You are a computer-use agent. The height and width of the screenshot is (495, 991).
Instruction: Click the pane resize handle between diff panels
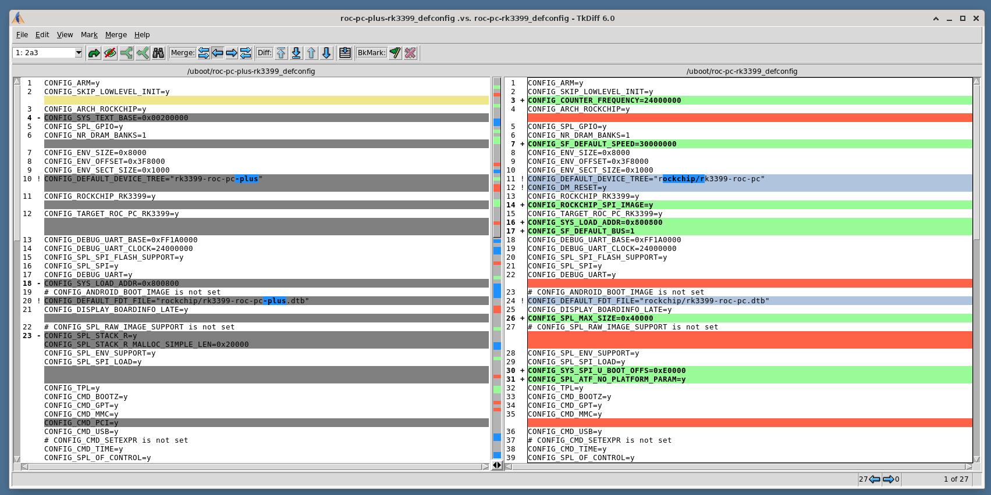498,465
